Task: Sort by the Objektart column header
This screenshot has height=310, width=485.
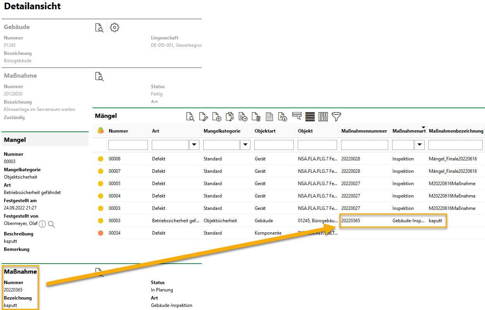Action: (265, 131)
